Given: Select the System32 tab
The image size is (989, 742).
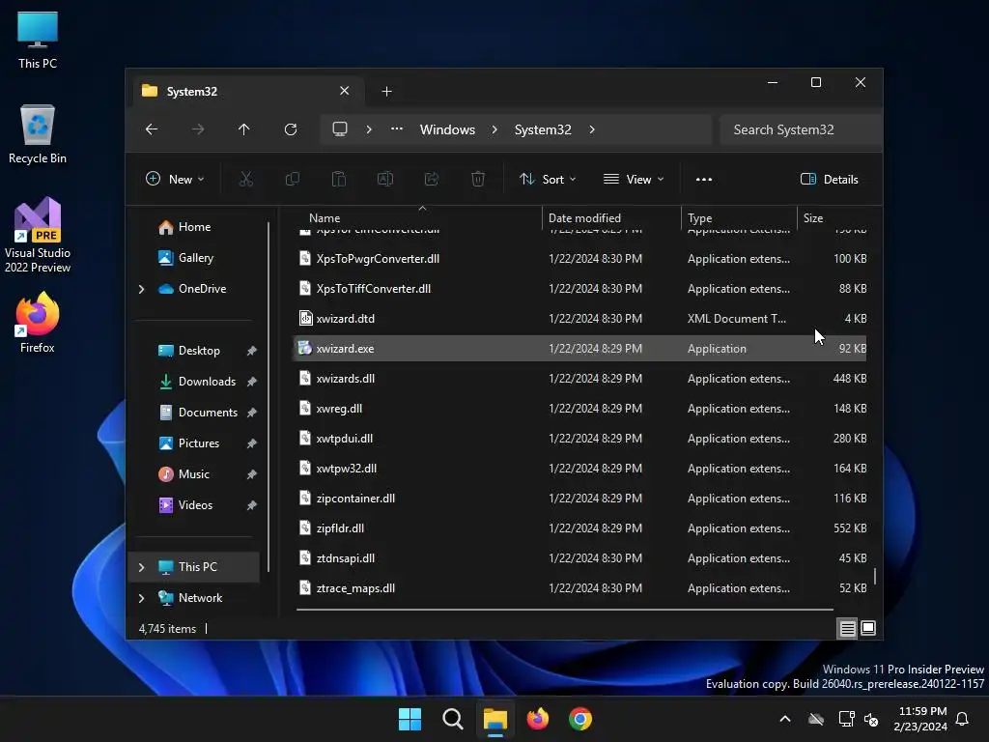Looking at the screenshot, I should (246, 92).
